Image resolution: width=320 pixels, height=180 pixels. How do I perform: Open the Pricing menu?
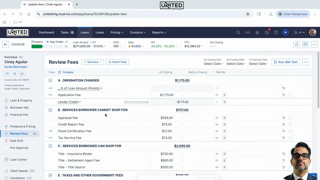117,32
